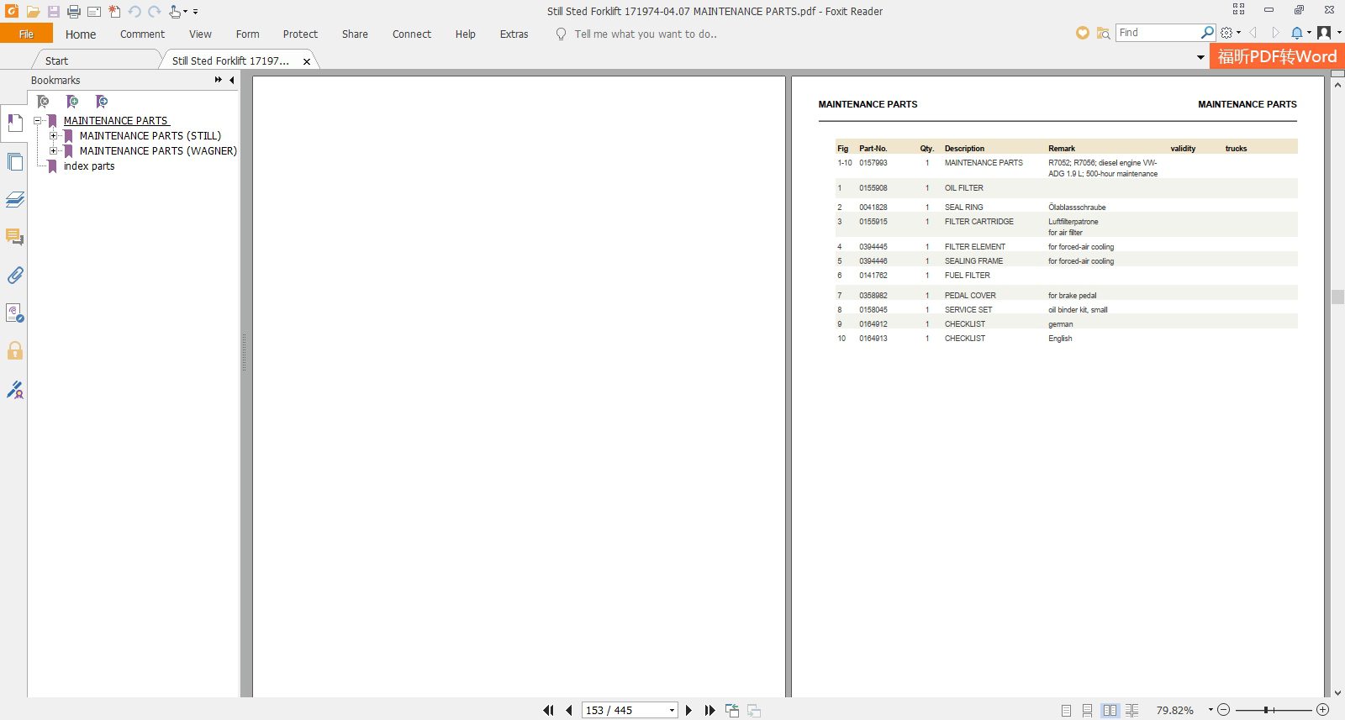Create a new PDF with the starred page icon

click(114, 12)
